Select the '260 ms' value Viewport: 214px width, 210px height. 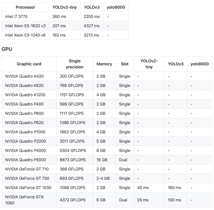click(x=59, y=17)
